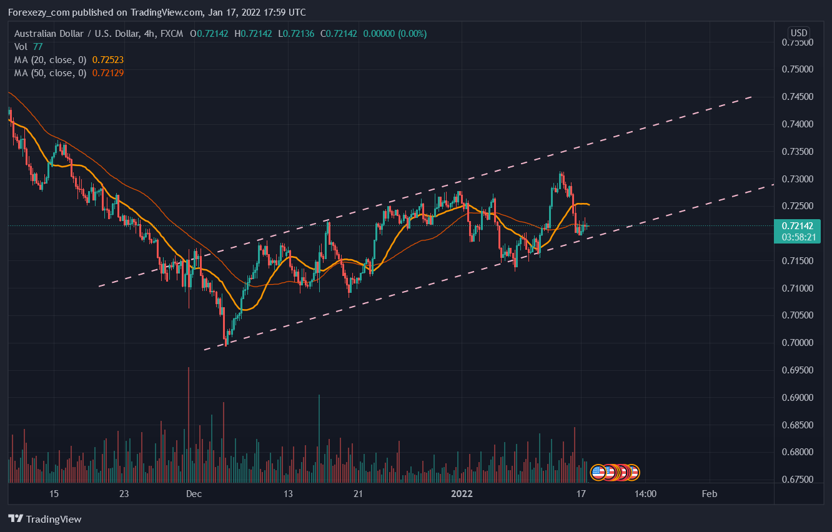Image resolution: width=832 pixels, height=532 pixels.
Task: Click the 0.69000 price axis label
Action: (x=797, y=398)
